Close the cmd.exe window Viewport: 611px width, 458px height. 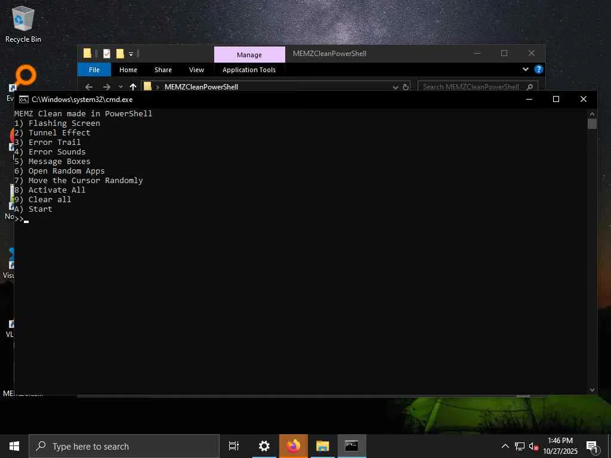click(584, 100)
